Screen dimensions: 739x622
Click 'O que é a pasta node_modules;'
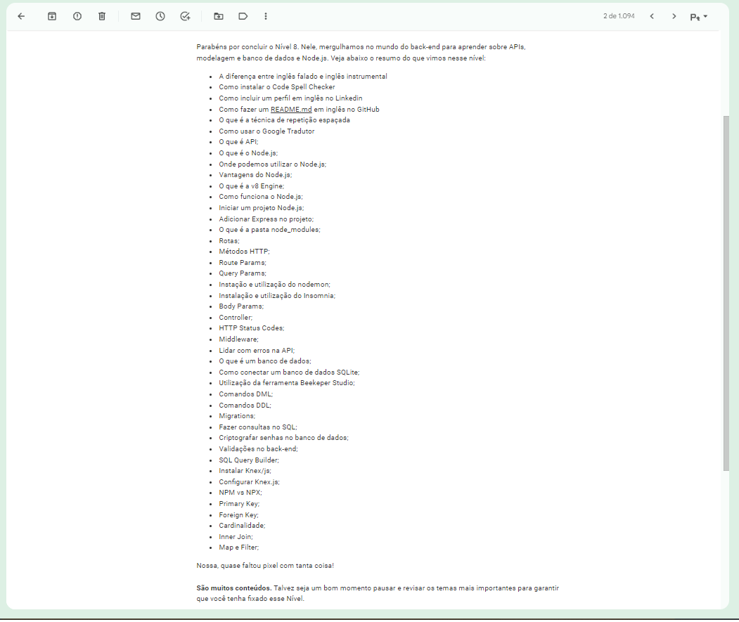point(269,230)
